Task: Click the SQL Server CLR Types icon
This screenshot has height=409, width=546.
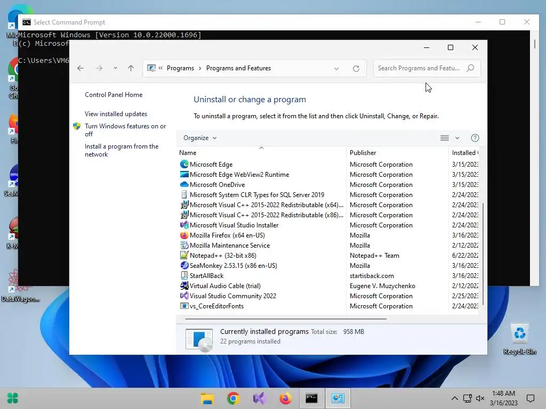Action: tap(184, 194)
